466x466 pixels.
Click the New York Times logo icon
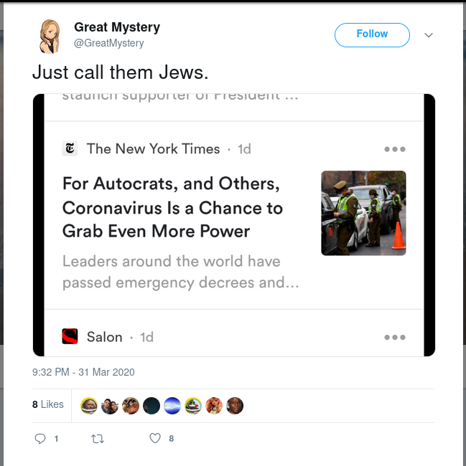[x=70, y=148]
